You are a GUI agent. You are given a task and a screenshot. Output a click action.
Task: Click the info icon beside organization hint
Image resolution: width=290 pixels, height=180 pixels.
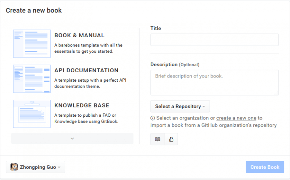[153, 118]
